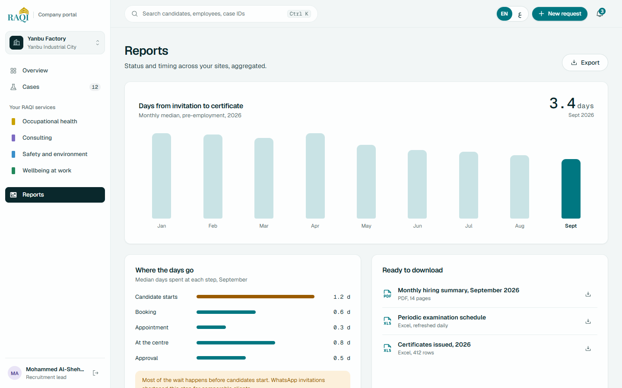Image resolution: width=622 pixels, height=388 pixels.
Task: Click the Cases count badge 12
Action: coord(95,87)
